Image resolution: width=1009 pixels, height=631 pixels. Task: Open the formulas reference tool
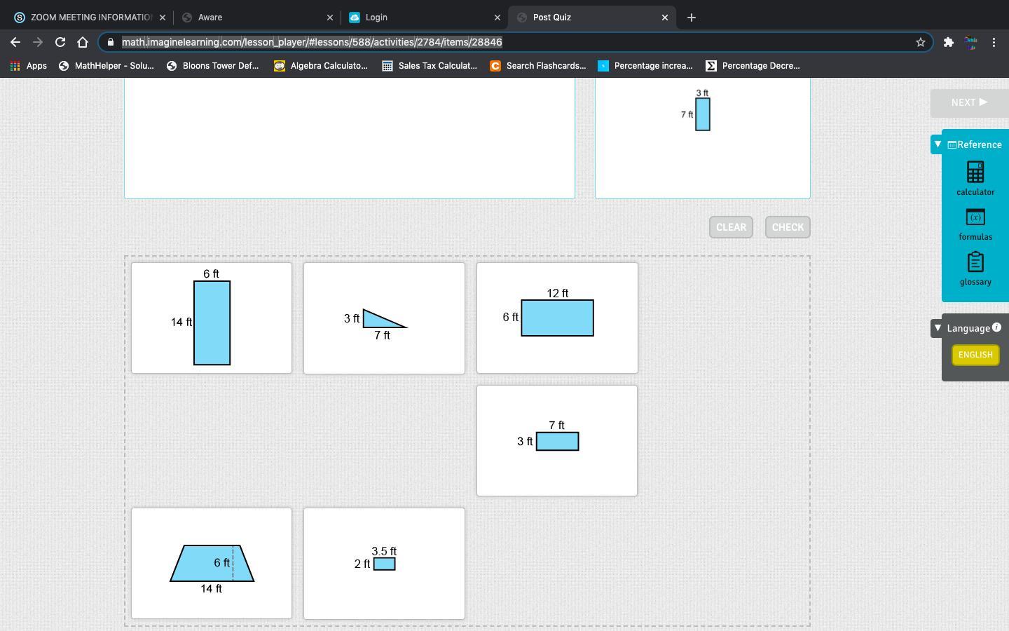pos(975,224)
